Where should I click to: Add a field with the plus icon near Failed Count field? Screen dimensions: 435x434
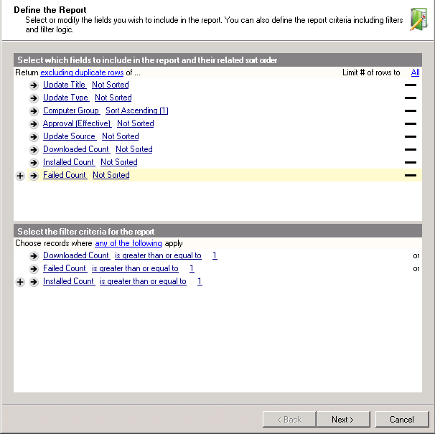[20, 176]
